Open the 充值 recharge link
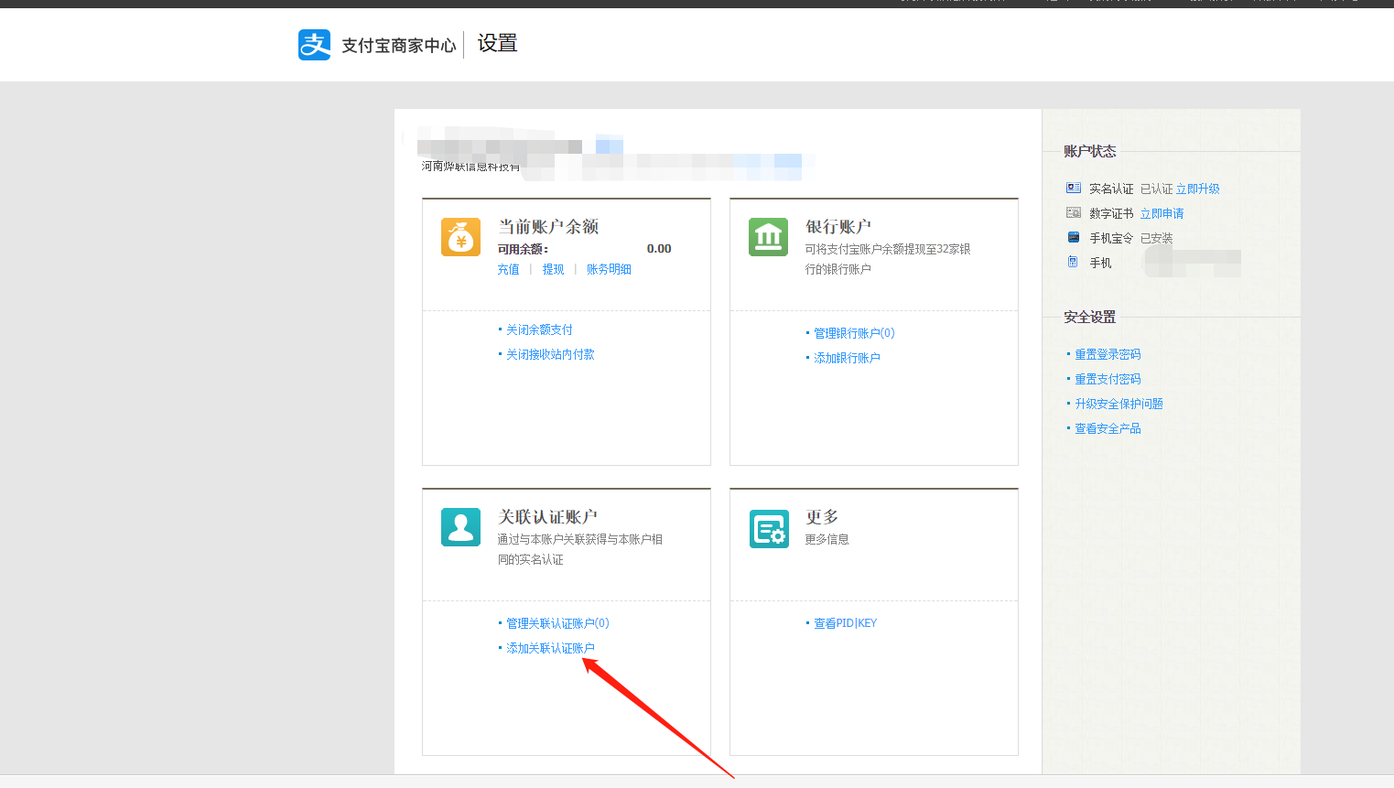Image resolution: width=1394 pixels, height=788 pixels. (x=508, y=269)
